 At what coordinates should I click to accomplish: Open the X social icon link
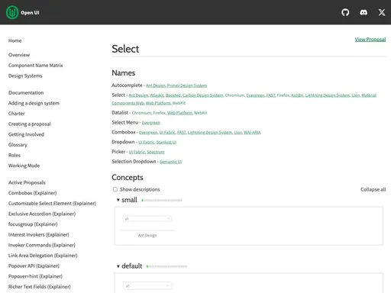pos(382,12)
